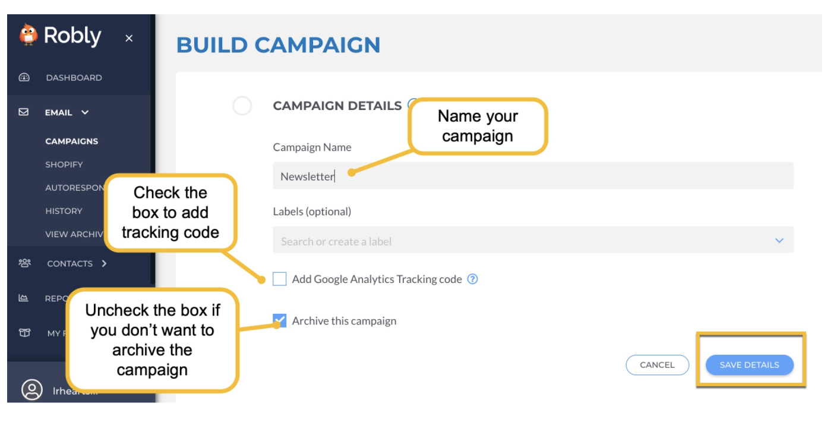Open the Labels dropdown arrow

[779, 241]
